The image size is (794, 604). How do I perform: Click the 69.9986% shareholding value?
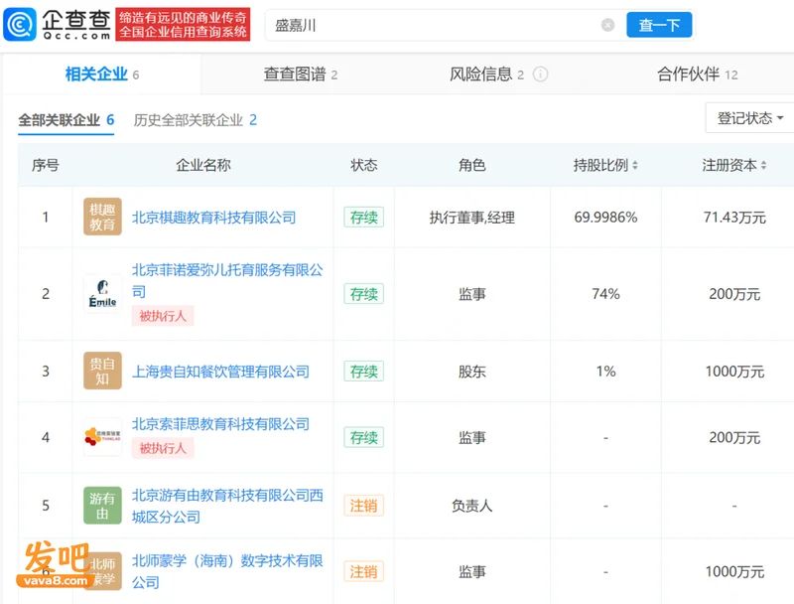605,218
